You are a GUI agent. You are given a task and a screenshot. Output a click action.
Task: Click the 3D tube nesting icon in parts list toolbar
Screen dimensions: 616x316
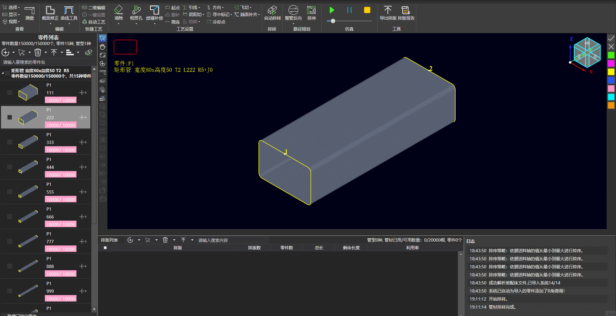[x=88, y=53]
